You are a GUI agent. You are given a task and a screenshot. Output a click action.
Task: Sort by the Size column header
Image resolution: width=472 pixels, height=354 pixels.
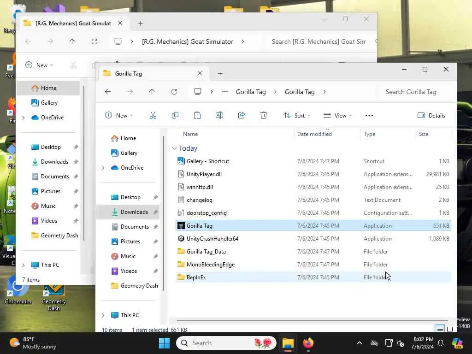424,134
